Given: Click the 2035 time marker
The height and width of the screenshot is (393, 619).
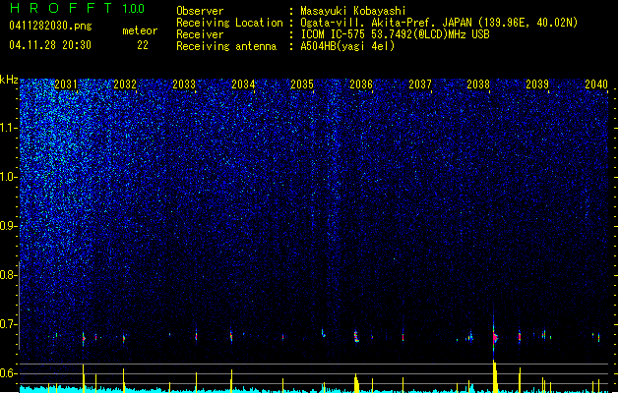Looking at the screenshot, I should (x=302, y=84).
